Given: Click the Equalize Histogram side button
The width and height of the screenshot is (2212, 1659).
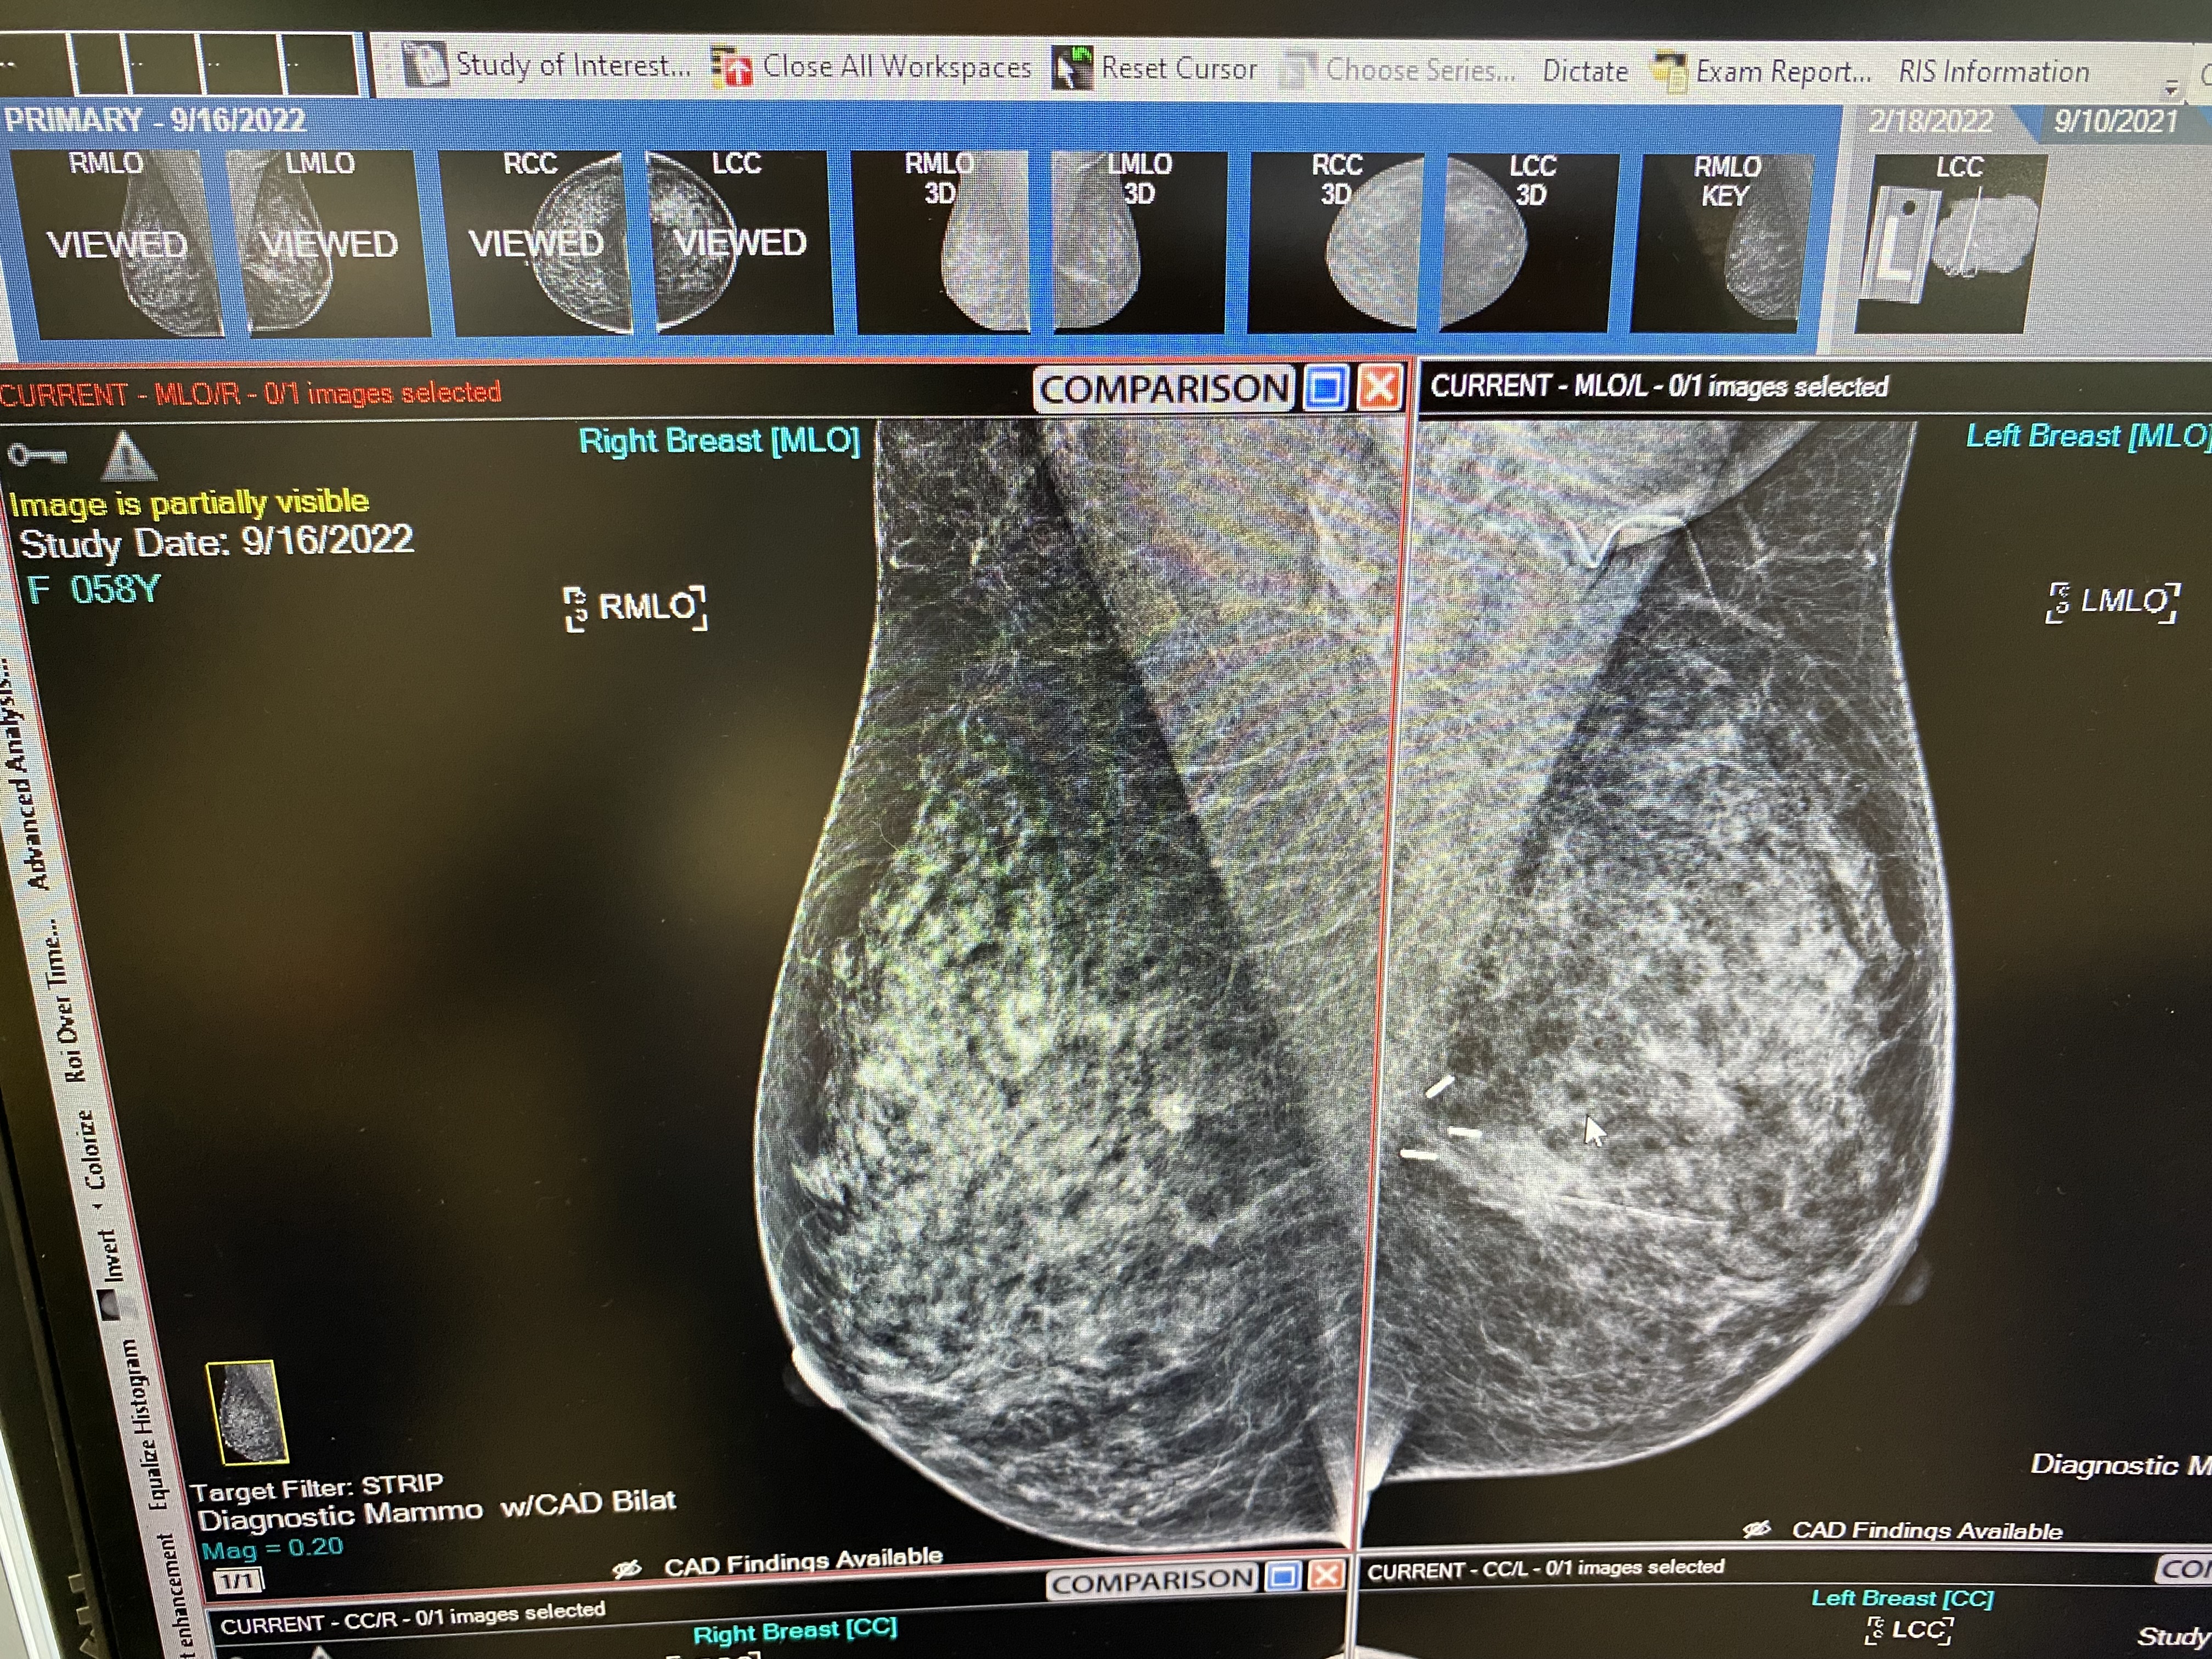Looking at the screenshot, I should [145, 1425].
